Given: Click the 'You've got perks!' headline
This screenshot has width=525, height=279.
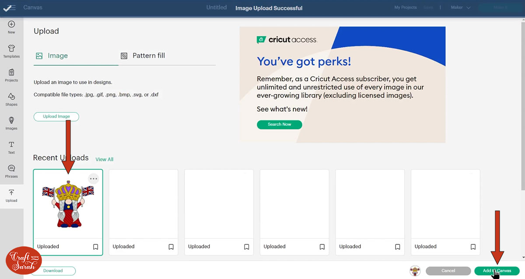Looking at the screenshot, I should [304, 61].
